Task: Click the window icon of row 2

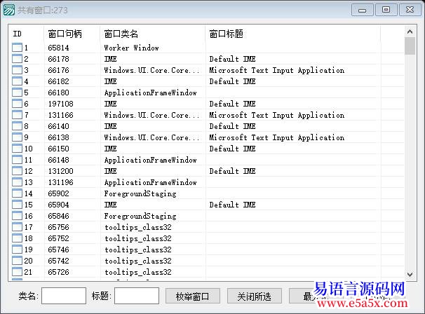Action: coord(17,59)
